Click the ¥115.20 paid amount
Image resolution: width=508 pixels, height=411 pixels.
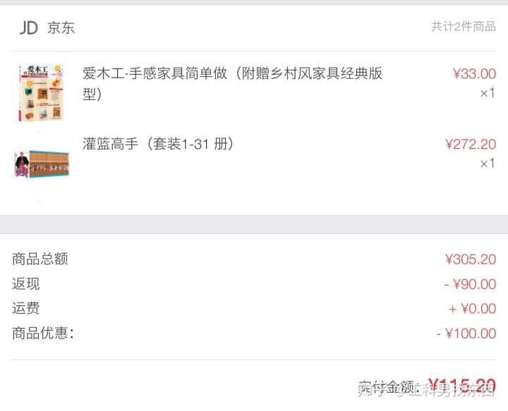(x=462, y=386)
